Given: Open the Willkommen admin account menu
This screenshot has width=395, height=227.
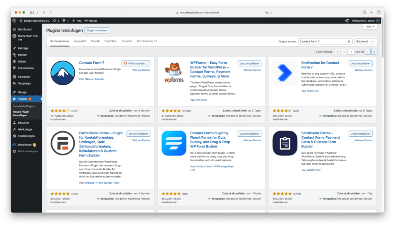Looking at the screenshot, I should pos(366,21).
